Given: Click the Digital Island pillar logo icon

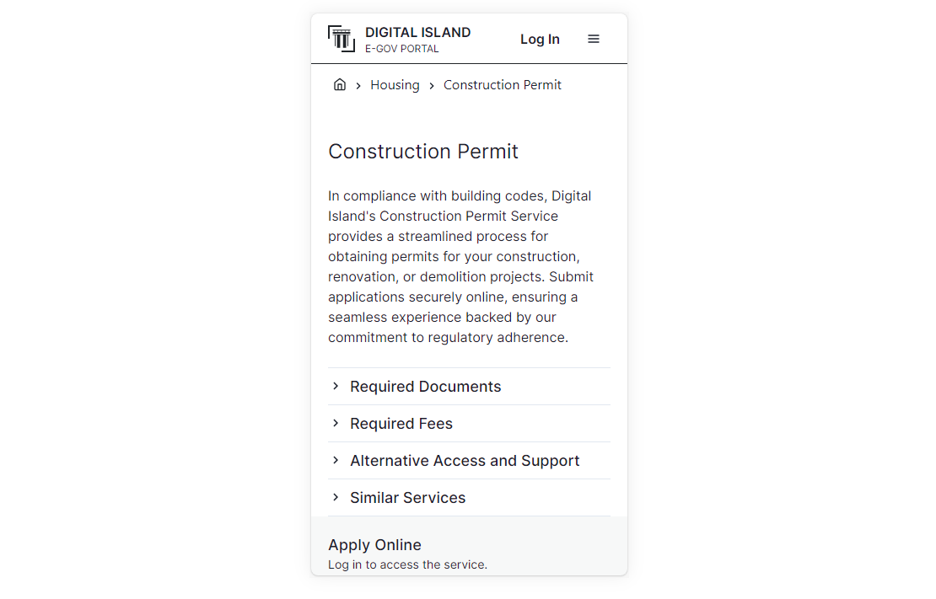Looking at the screenshot, I should (342, 39).
